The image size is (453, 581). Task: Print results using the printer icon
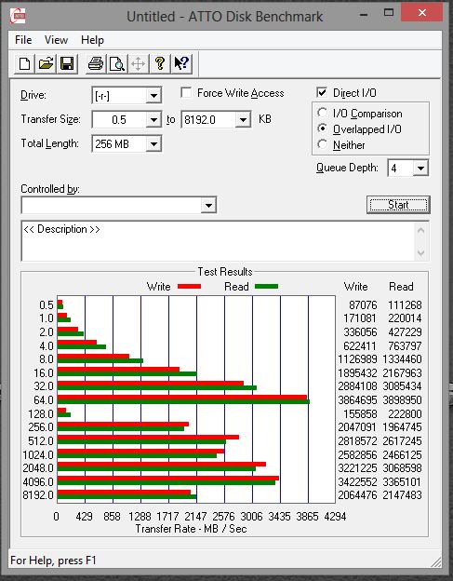point(96,63)
